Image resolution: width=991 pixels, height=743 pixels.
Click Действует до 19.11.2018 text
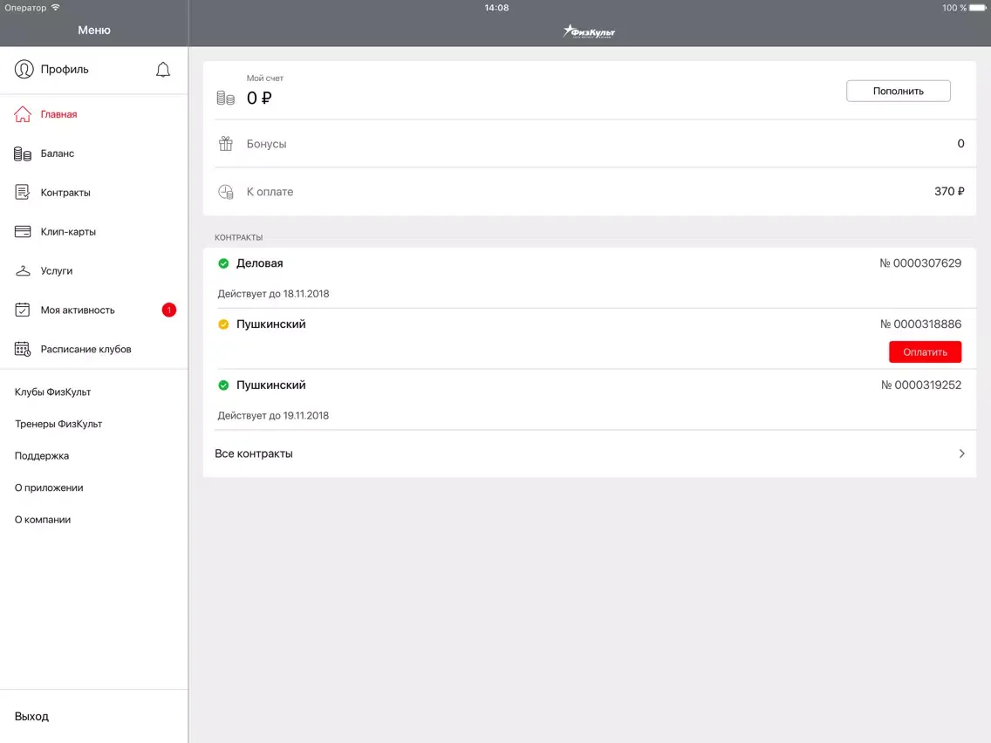coord(273,416)
